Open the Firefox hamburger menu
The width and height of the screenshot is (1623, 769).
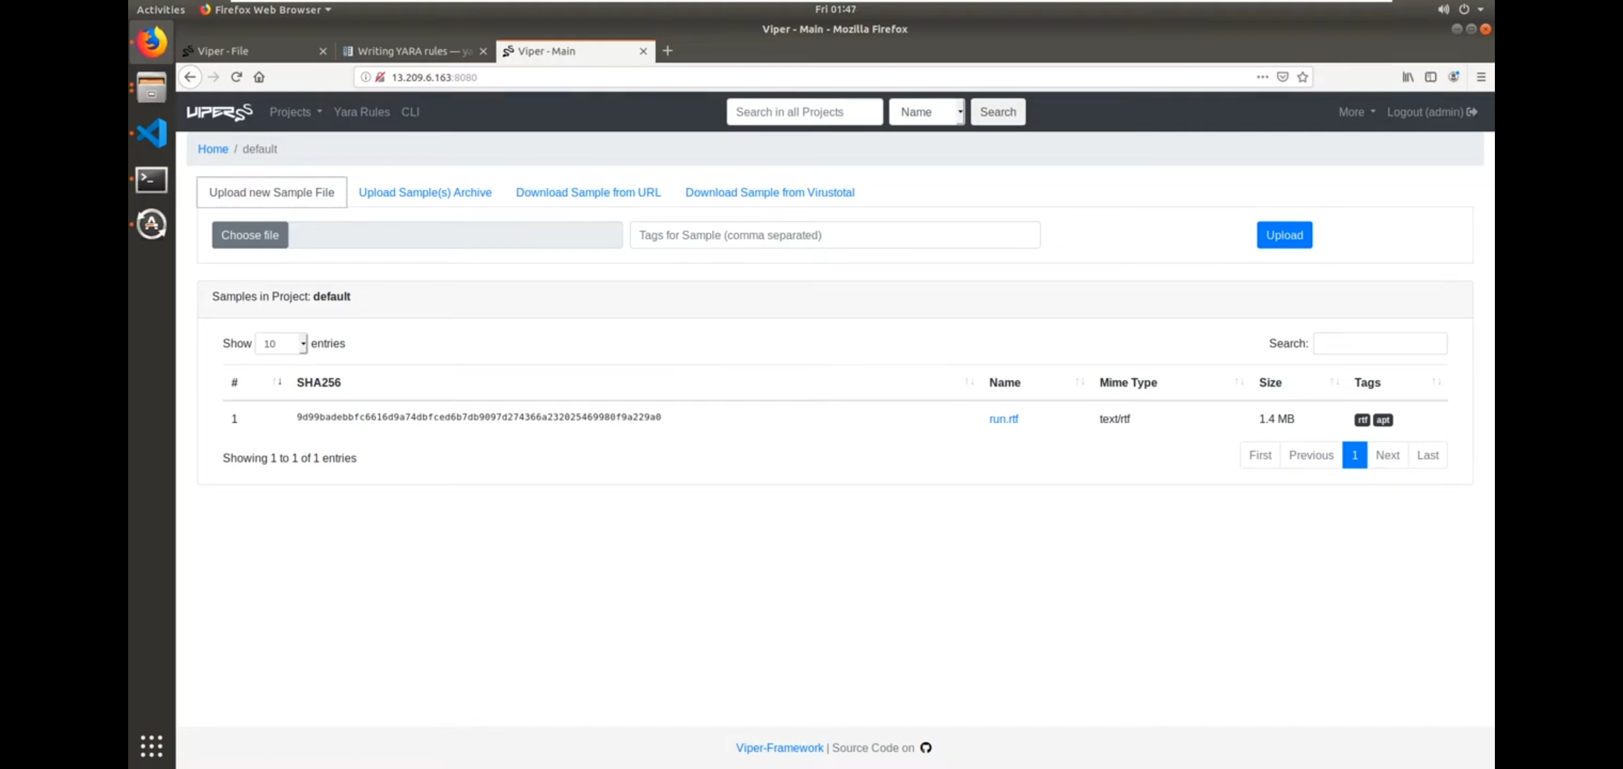click(1481, 77)
